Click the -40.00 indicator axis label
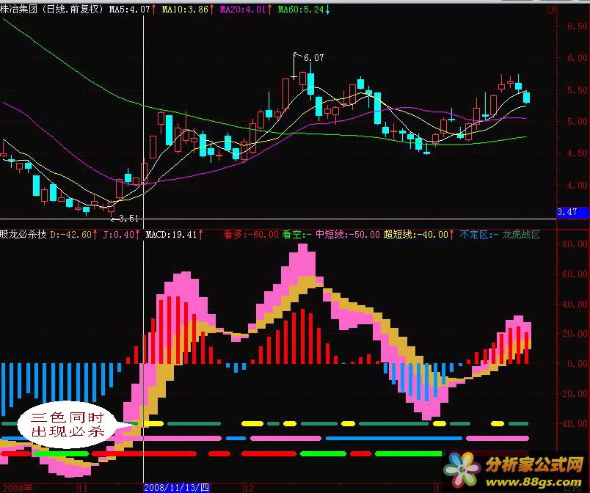 pos(573,423)
